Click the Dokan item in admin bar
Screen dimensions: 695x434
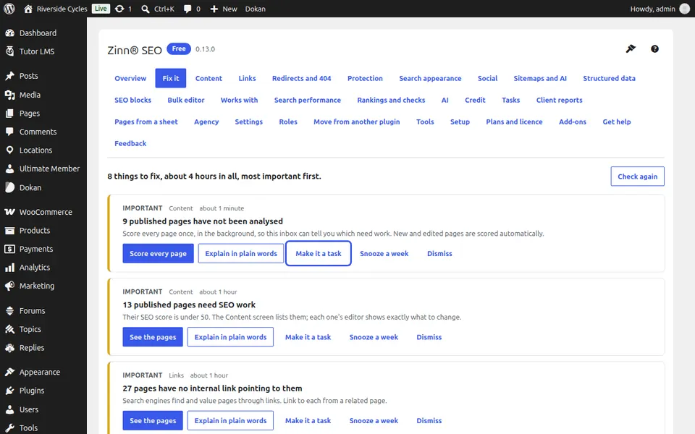[256, 9]
